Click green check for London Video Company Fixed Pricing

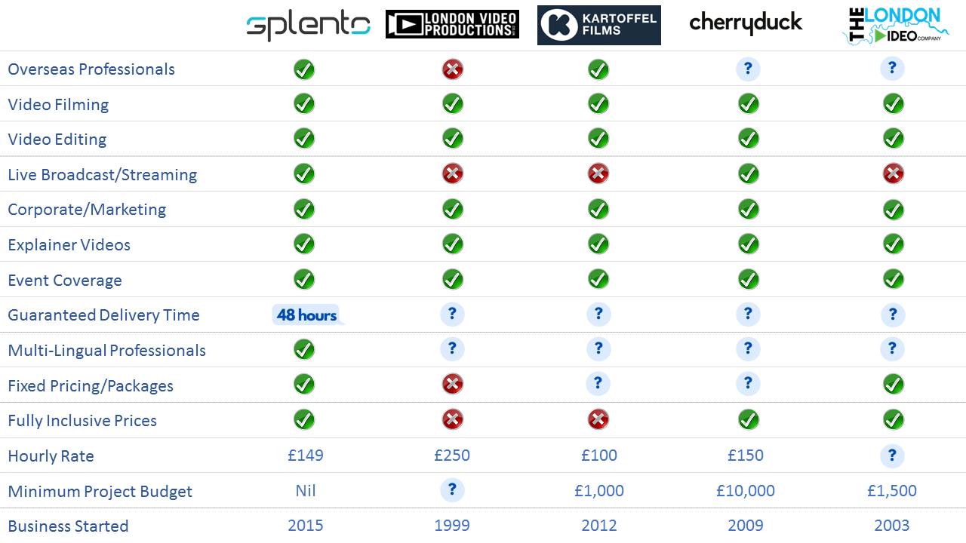(894, 385)
